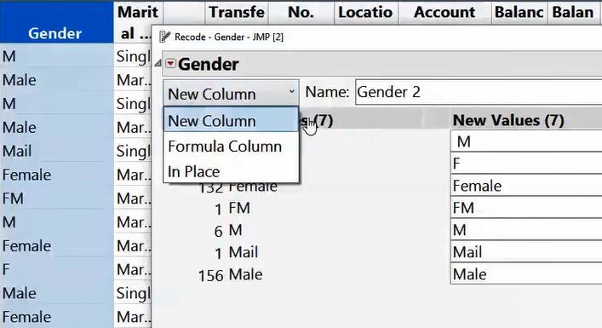602x328 pixels.
Task: Edit the first new value field M
Action: [x=526, y=141]
